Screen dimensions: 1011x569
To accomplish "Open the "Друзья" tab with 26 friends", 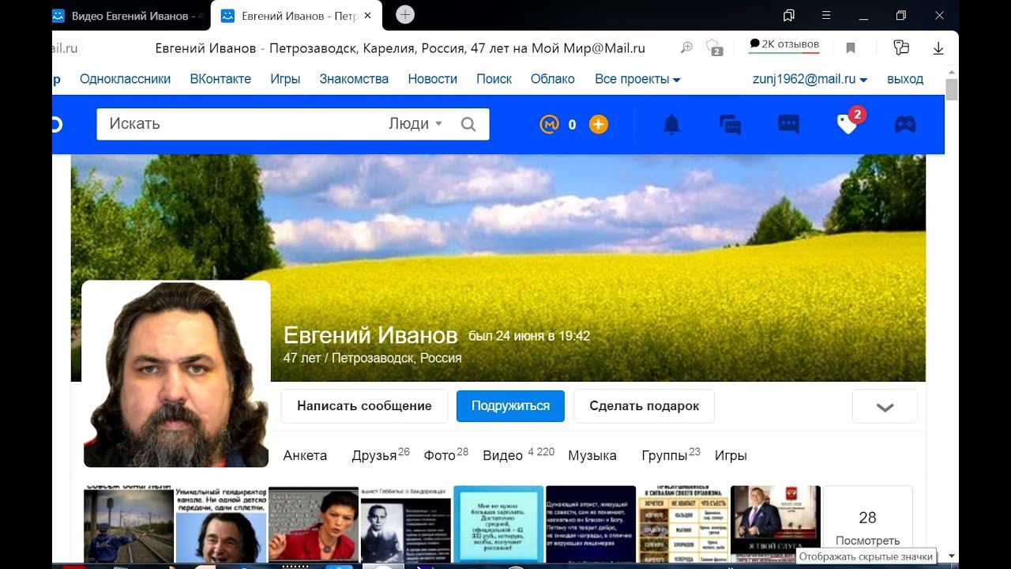I will click(381, 454).
